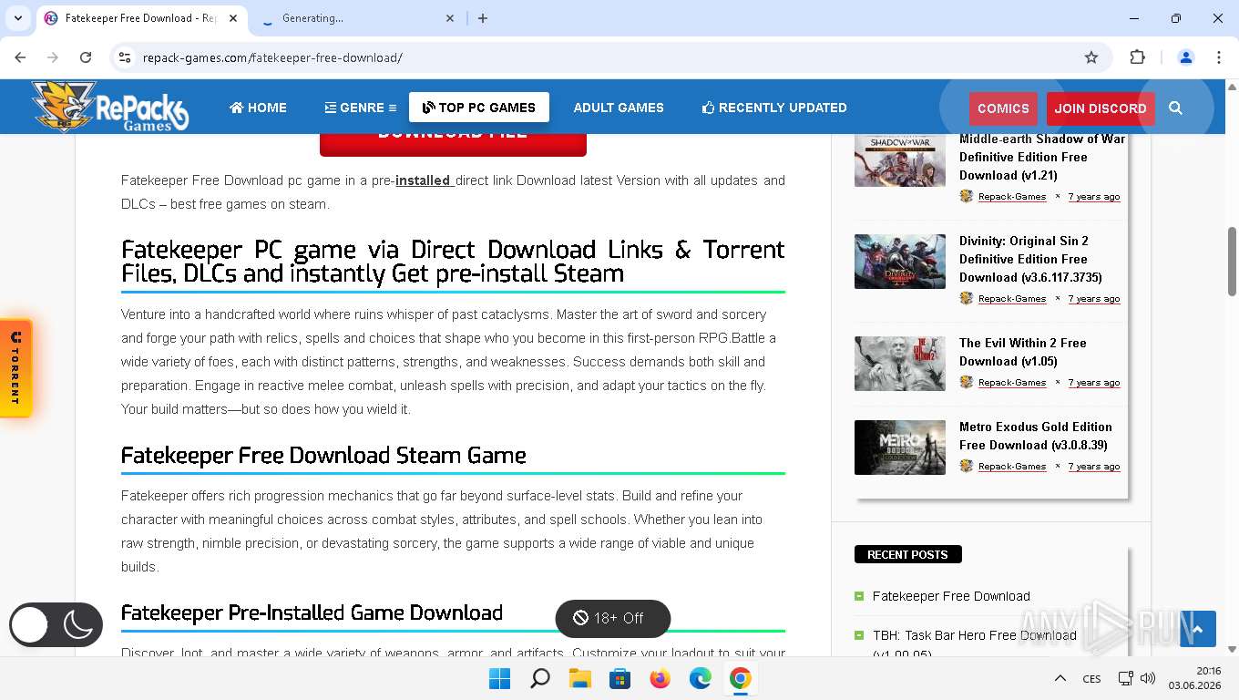Open TOP PC GAMES page
This screenshot has height=700, width=1239.
(479, 108)
